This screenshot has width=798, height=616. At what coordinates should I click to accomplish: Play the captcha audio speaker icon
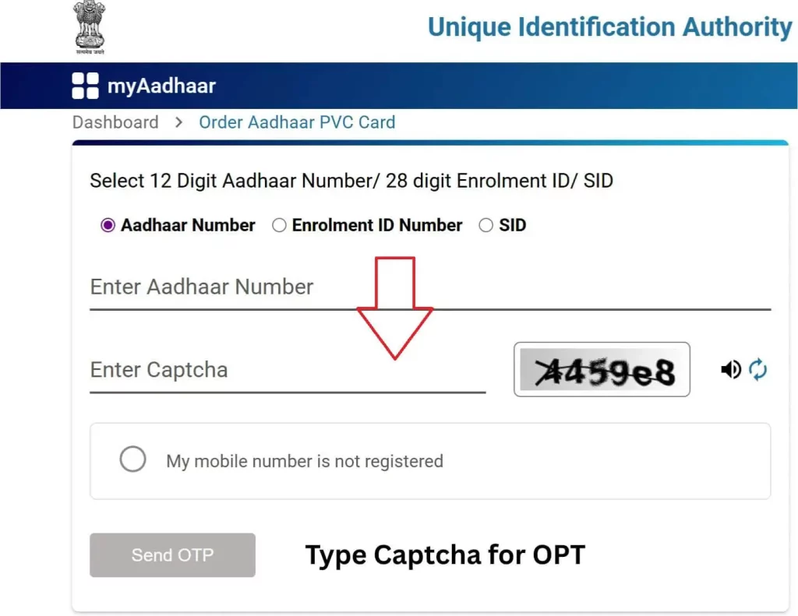(x=731, y=369)
